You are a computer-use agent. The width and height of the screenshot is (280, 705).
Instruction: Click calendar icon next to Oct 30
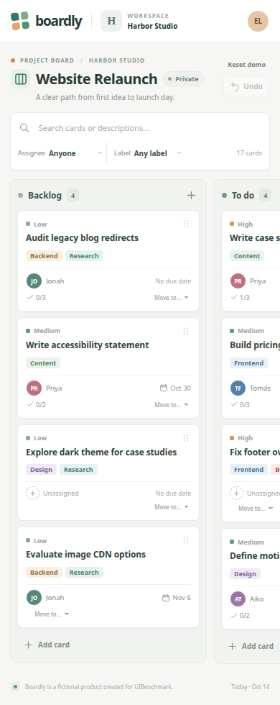[164, 388]
